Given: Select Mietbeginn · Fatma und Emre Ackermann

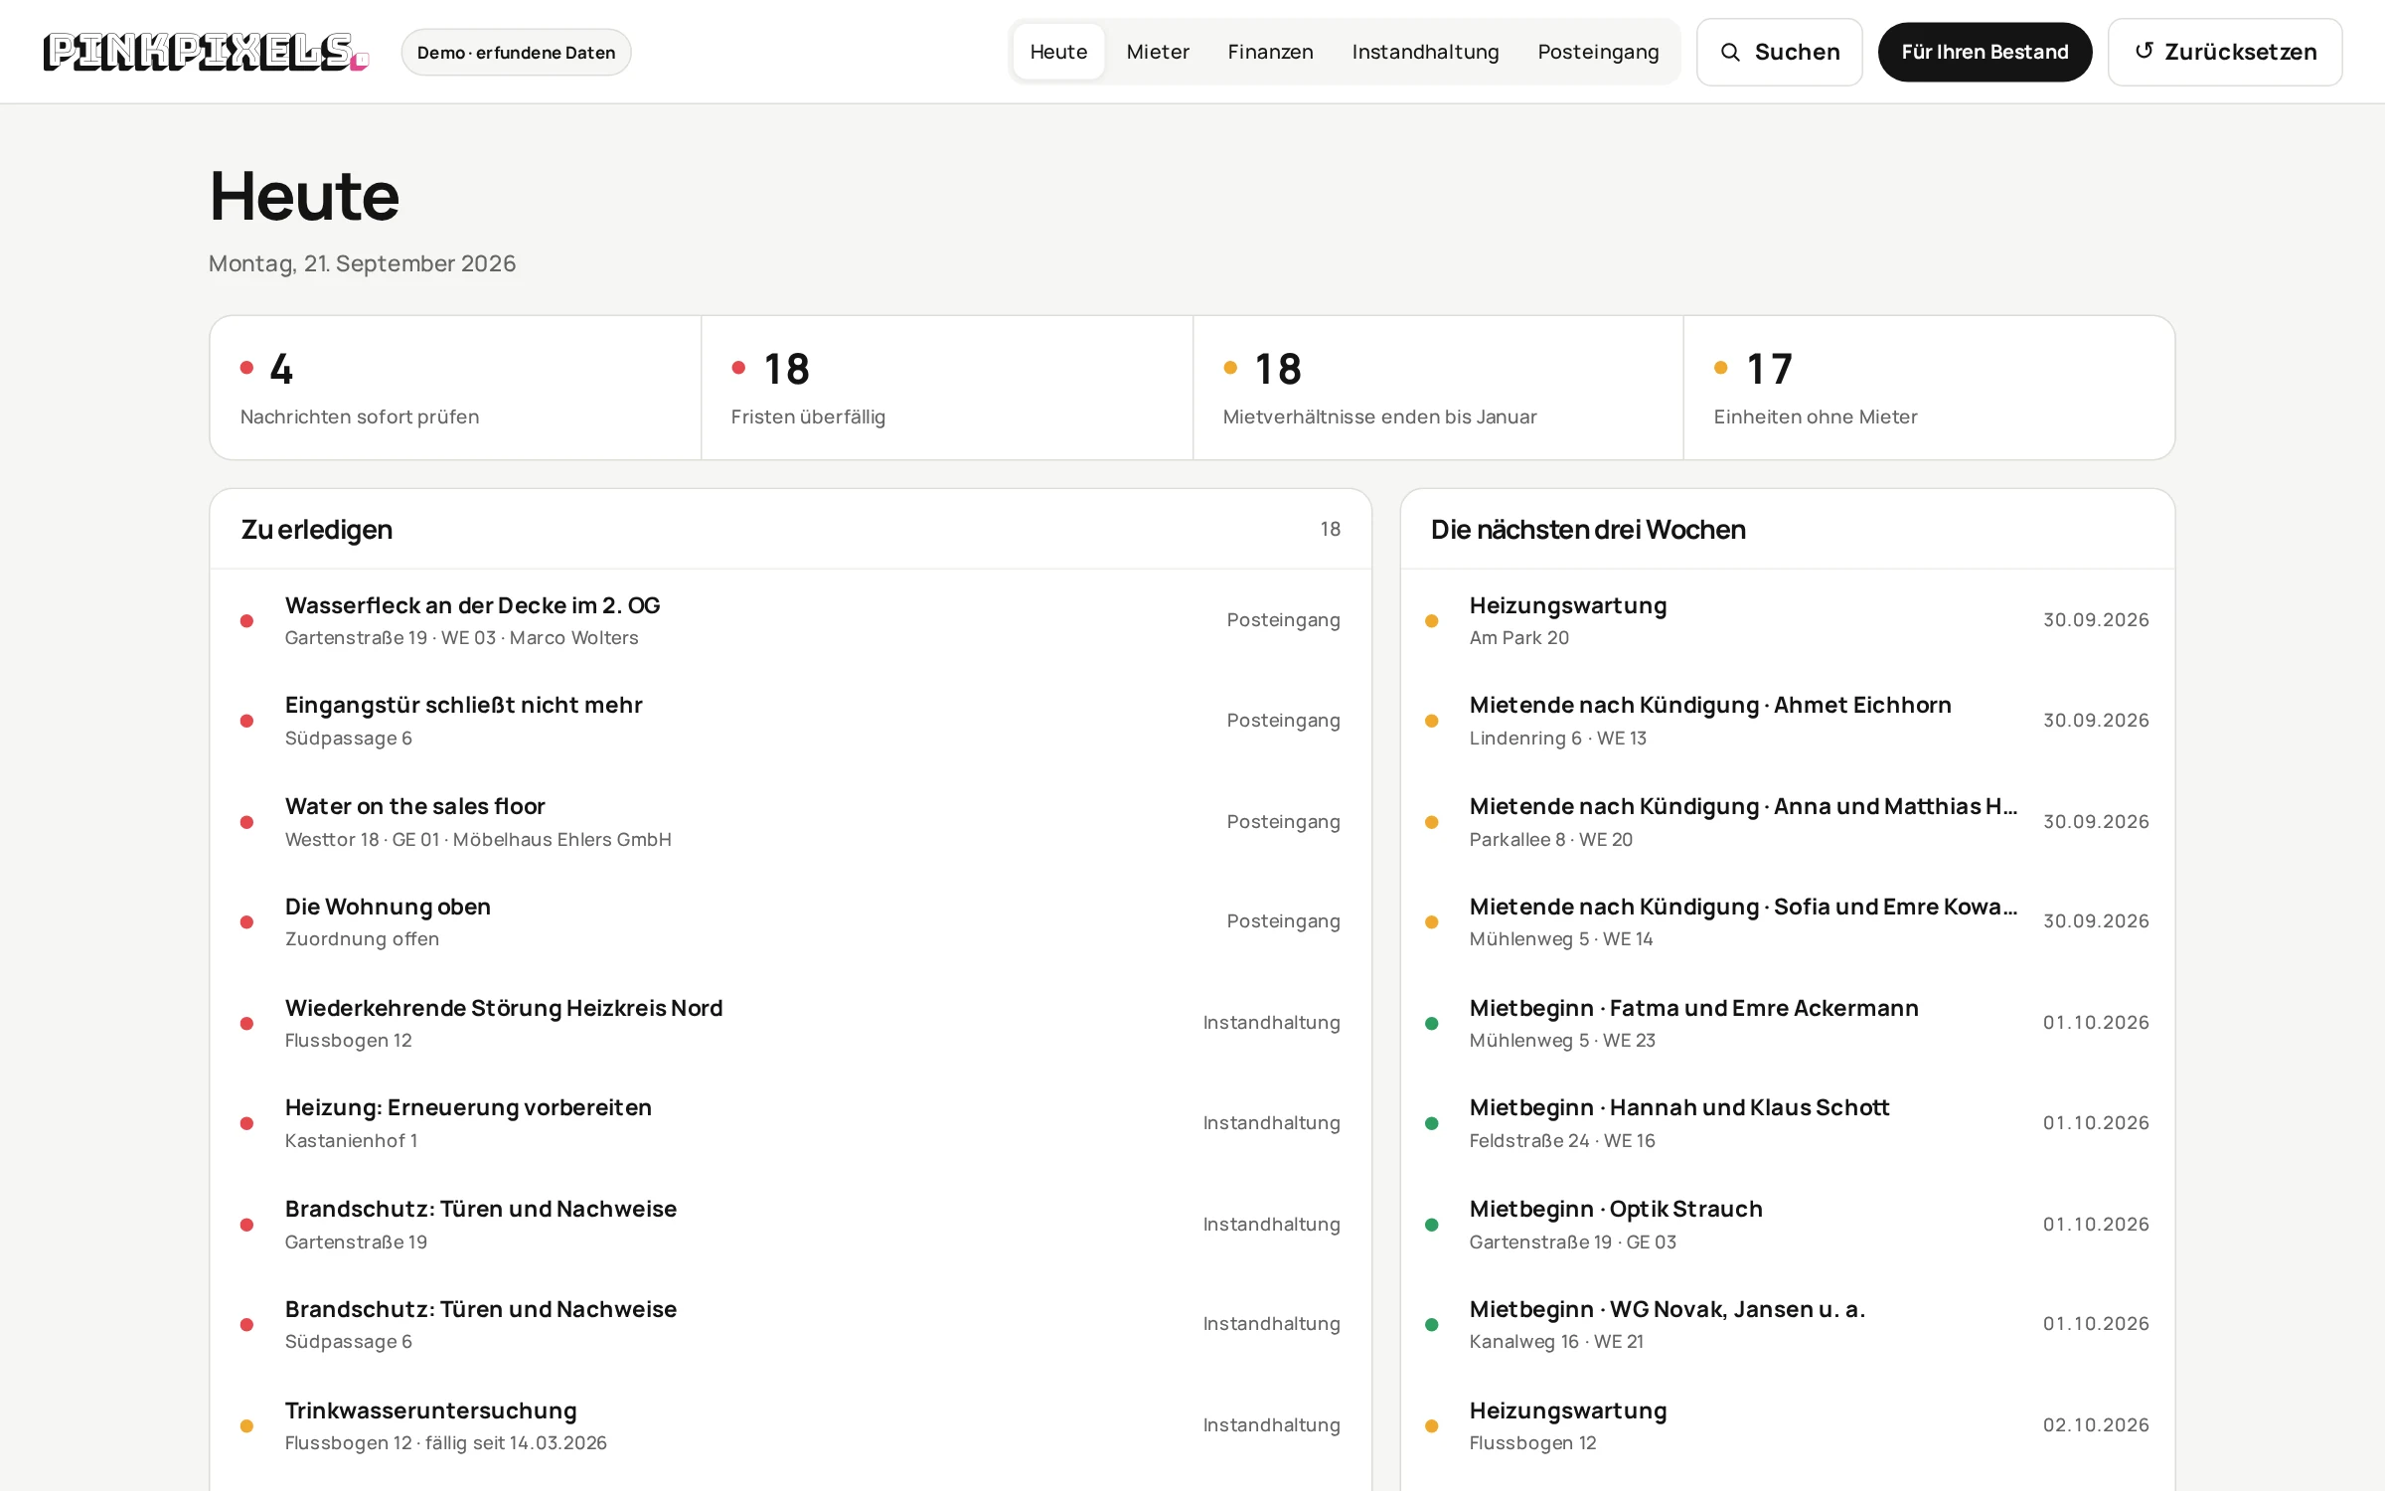Looking at the screenshot, I should [1788, 1023].
